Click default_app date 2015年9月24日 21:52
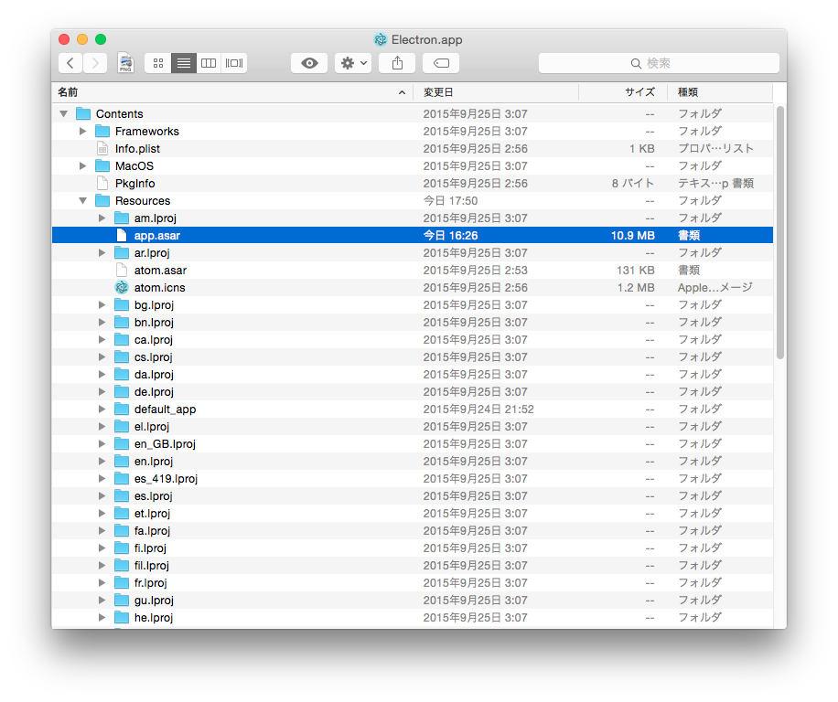This screenshot has width=838, height=702. (478, 409)
